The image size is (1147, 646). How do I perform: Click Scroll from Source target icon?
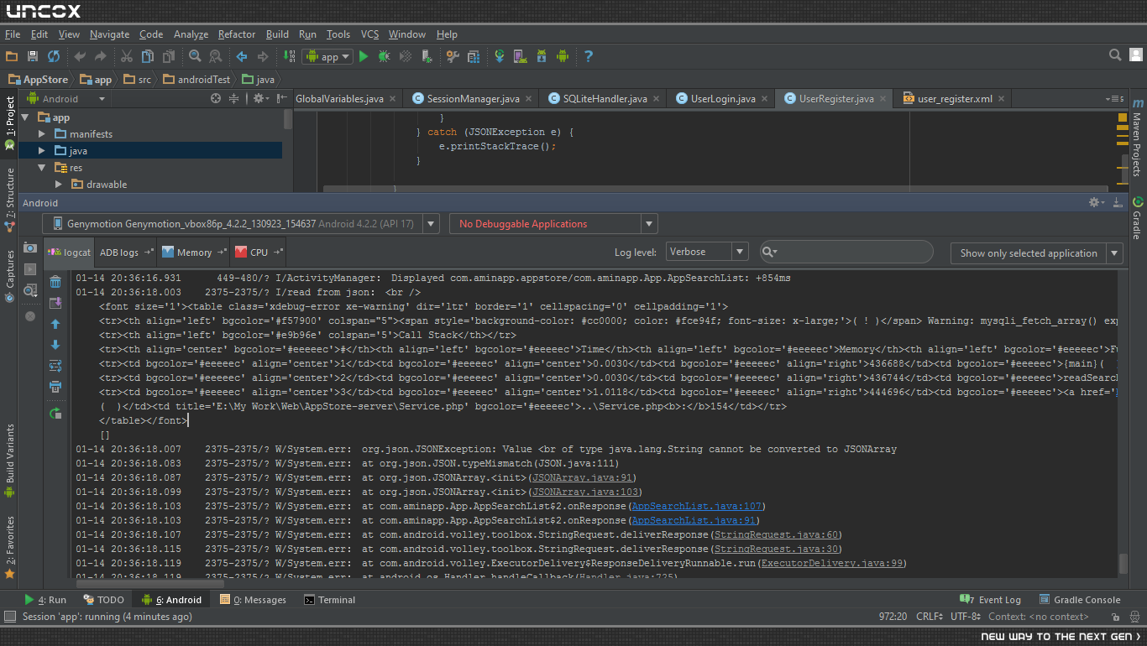pos(216,99)
